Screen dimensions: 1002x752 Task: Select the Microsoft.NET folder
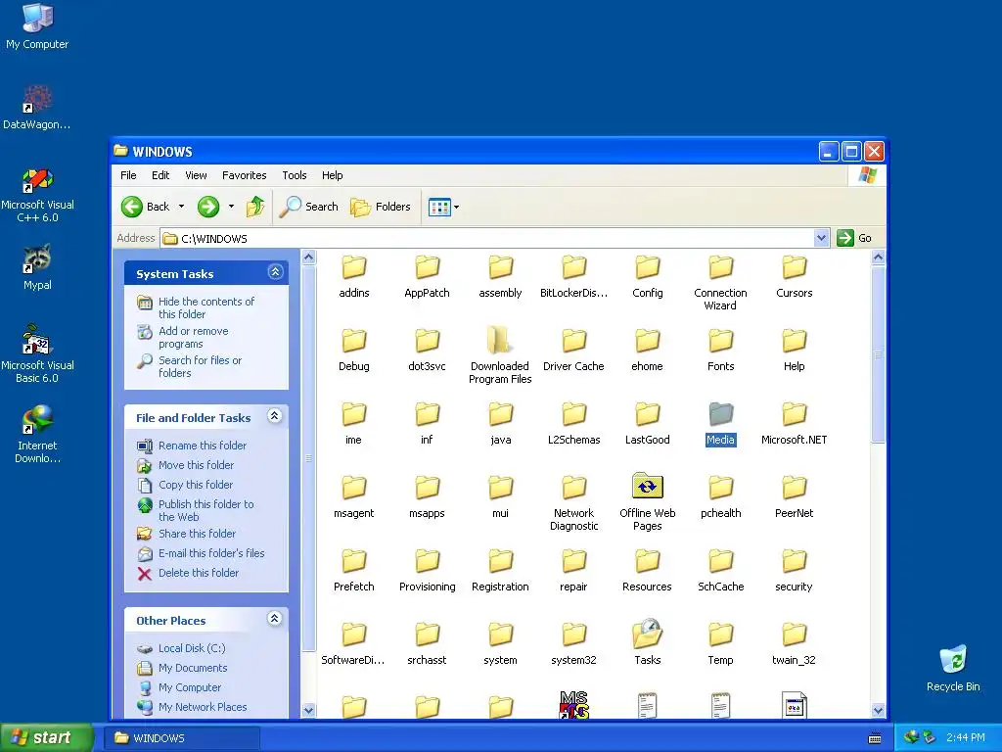[795, 424]
